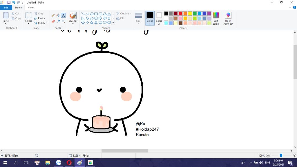Pick the red color swatch
297x167 pixels.
[x=180, y=13]
